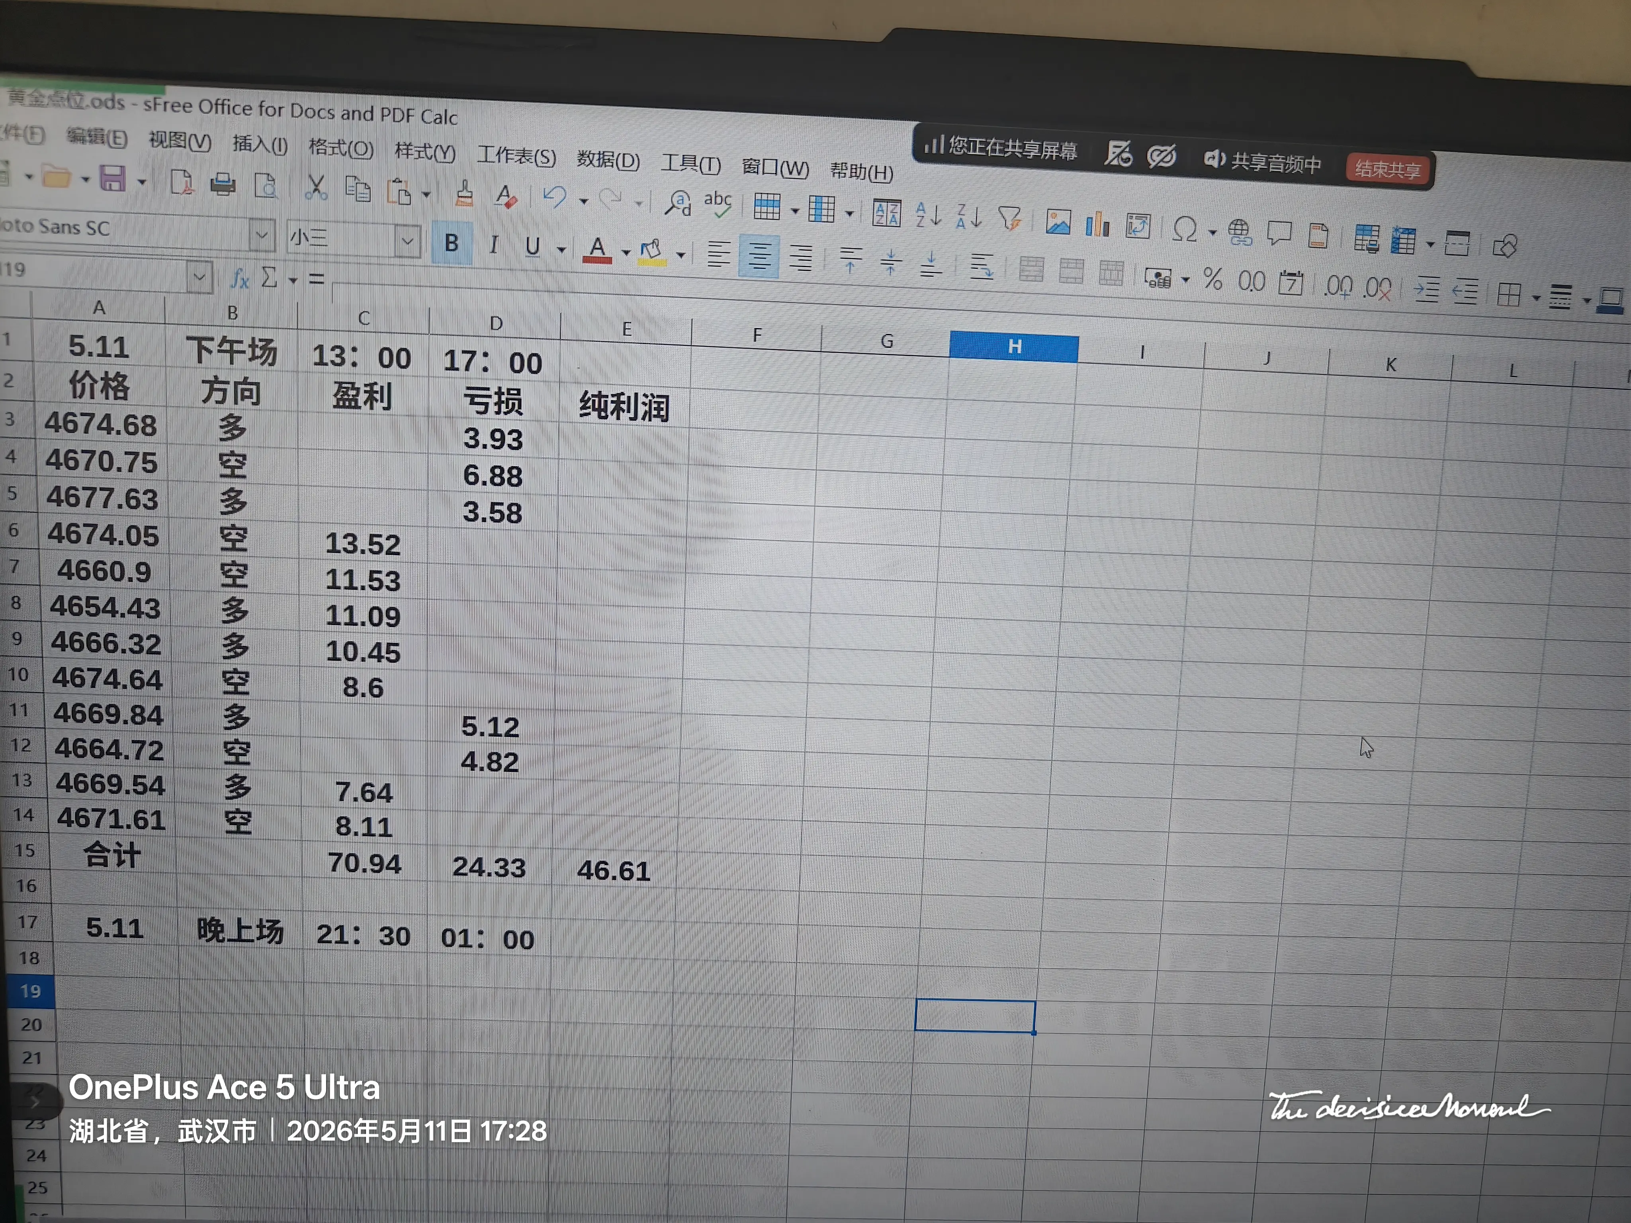
Task: Click cell E15 showing 46.61
Action: pos(614,871)
